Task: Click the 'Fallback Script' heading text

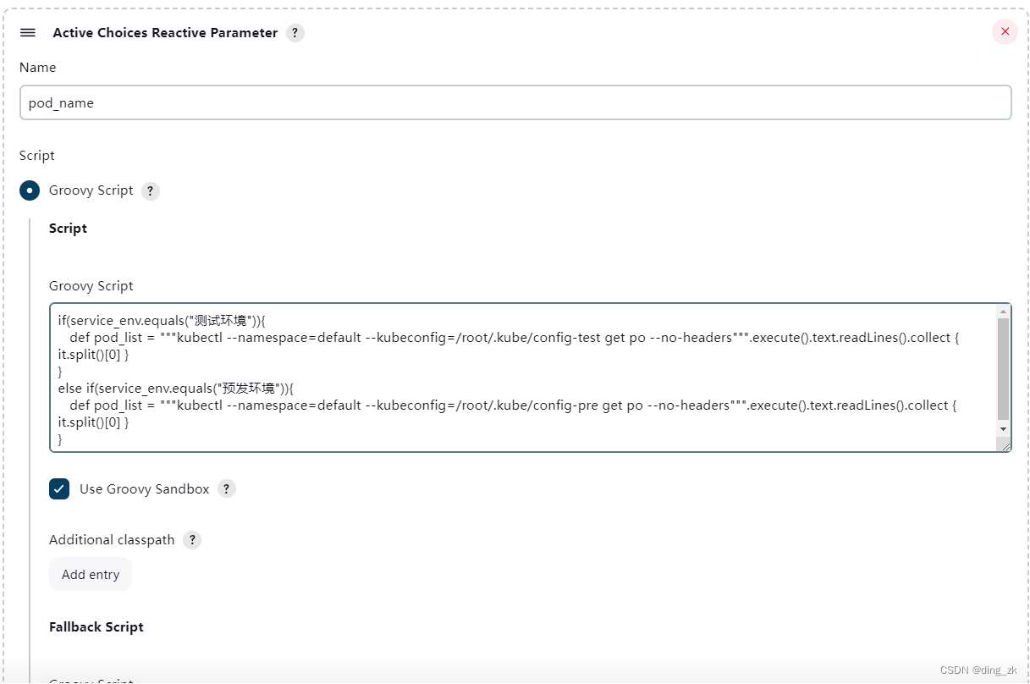Action: [96, 626]
